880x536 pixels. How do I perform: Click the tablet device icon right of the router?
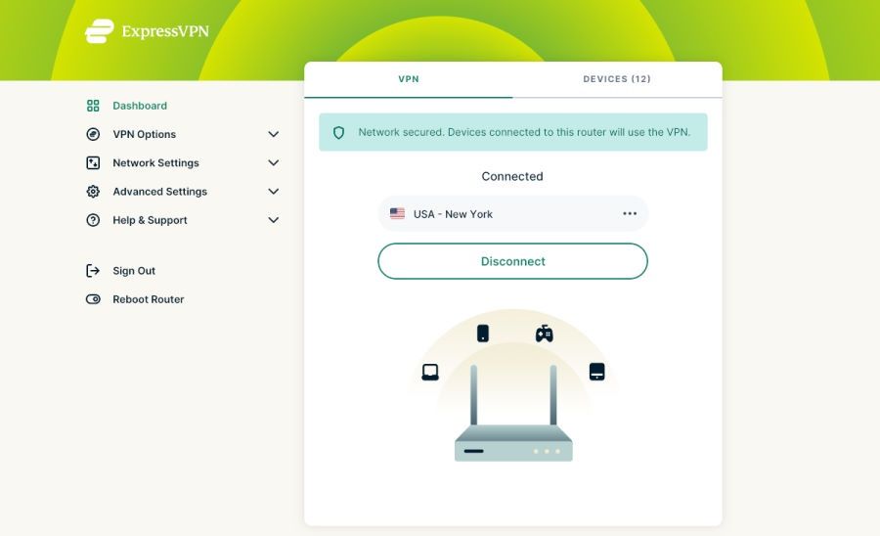point(597,372)
